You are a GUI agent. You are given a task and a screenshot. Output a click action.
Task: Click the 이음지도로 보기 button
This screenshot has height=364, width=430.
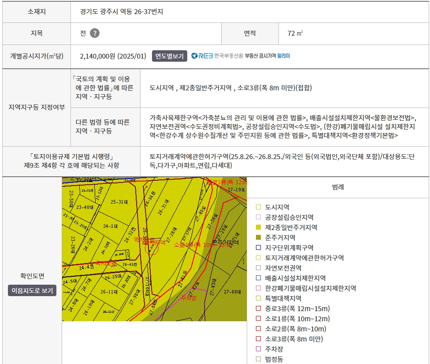pyautogui.click(x=32, y=290)
